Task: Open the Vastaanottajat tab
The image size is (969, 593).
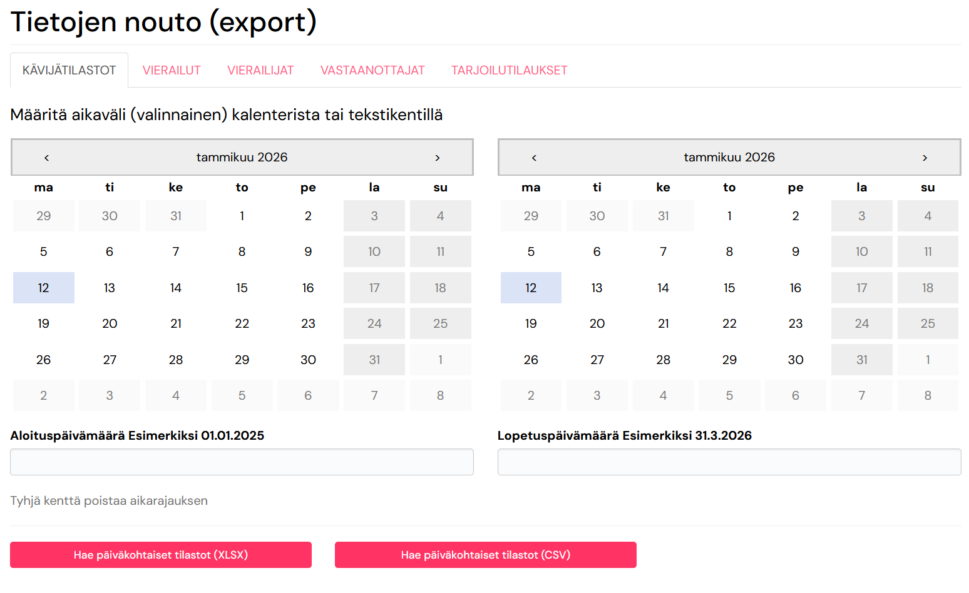Action: [372, 71]
